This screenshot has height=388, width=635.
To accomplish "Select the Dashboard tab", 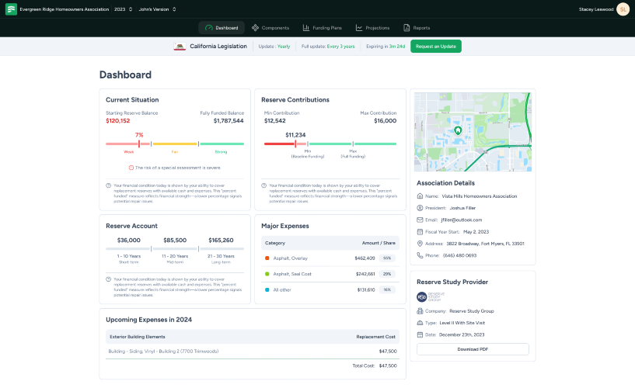I will (222, 28).
